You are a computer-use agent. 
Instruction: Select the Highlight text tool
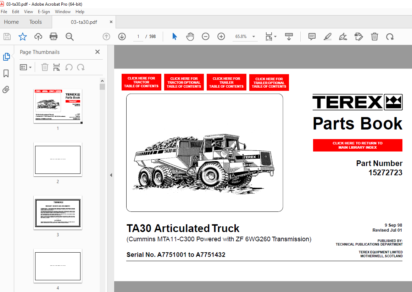[327, 37]
